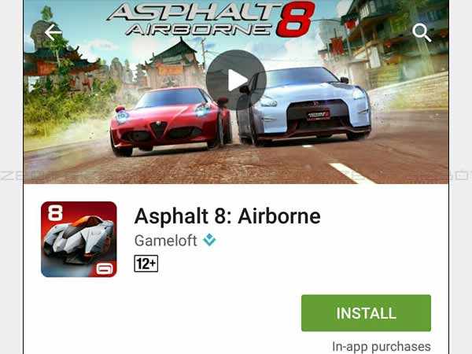Click the pagoda building in banner

[174, 65]
